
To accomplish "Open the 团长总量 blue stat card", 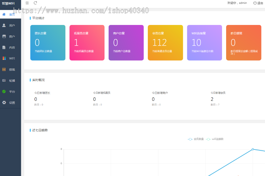I will (x=48, y=43).
